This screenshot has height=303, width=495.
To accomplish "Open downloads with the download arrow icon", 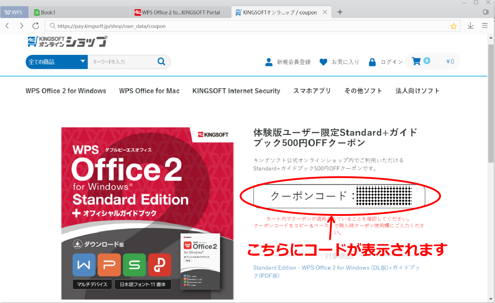I will 470,26.
